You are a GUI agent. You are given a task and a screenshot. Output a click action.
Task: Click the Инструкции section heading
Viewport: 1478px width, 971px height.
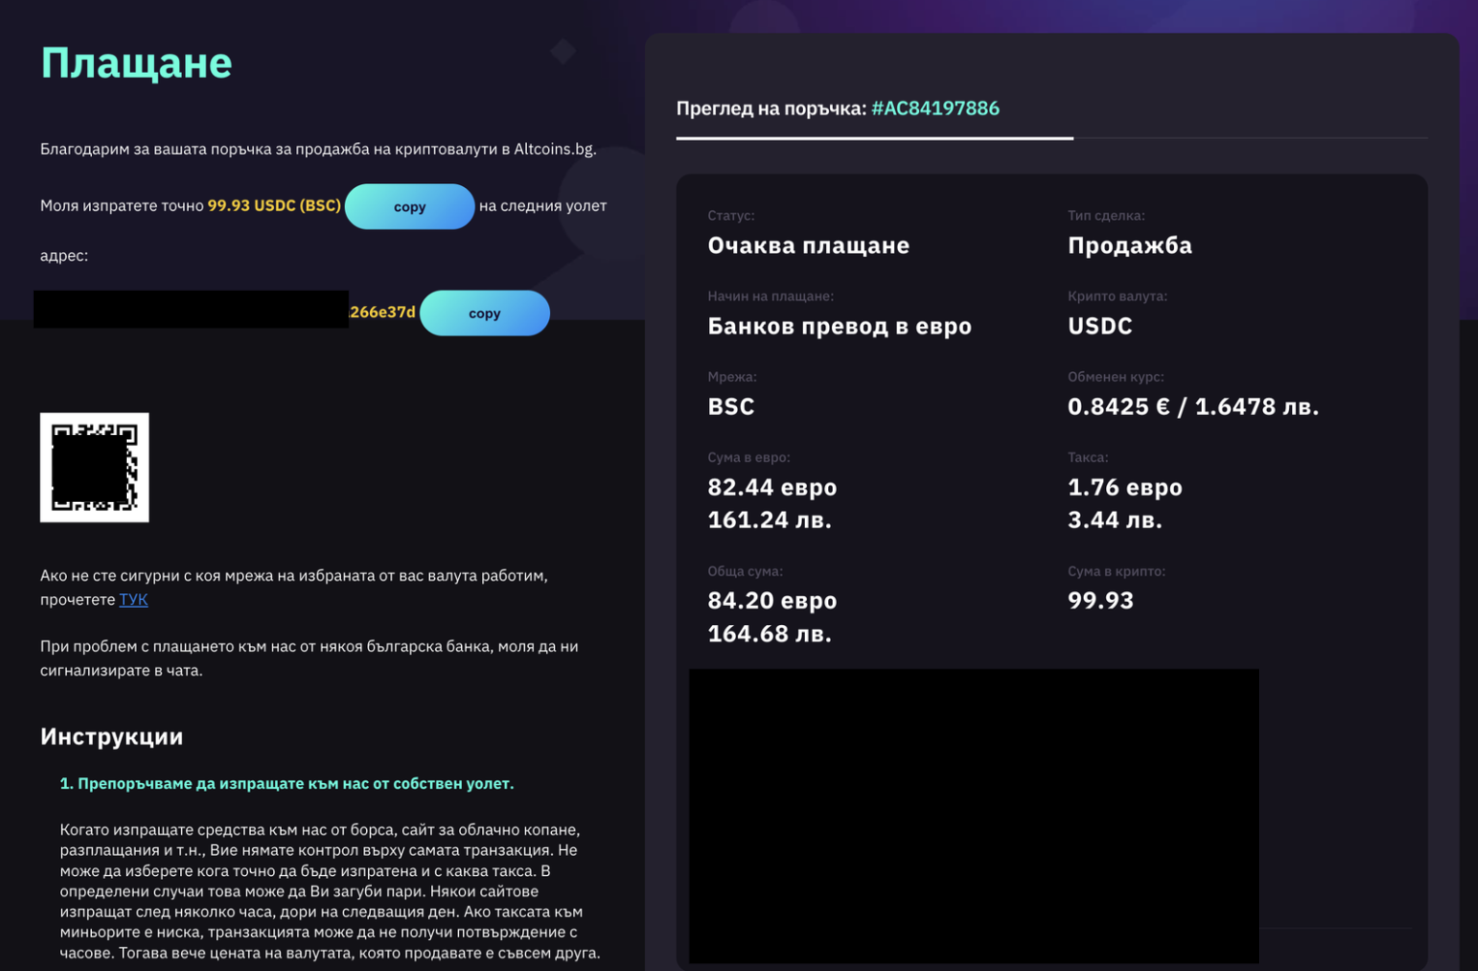pyautogui.click(x=111, y=736)
